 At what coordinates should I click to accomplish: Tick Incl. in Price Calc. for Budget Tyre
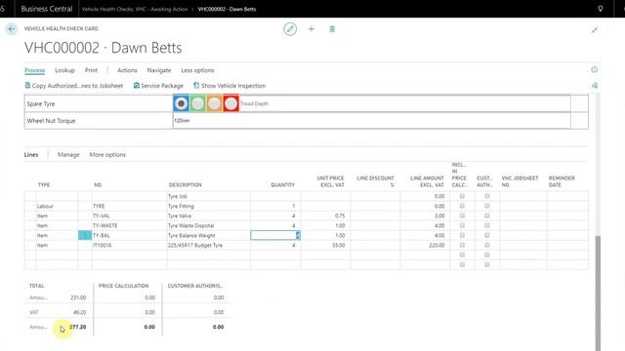pos(462,245)
